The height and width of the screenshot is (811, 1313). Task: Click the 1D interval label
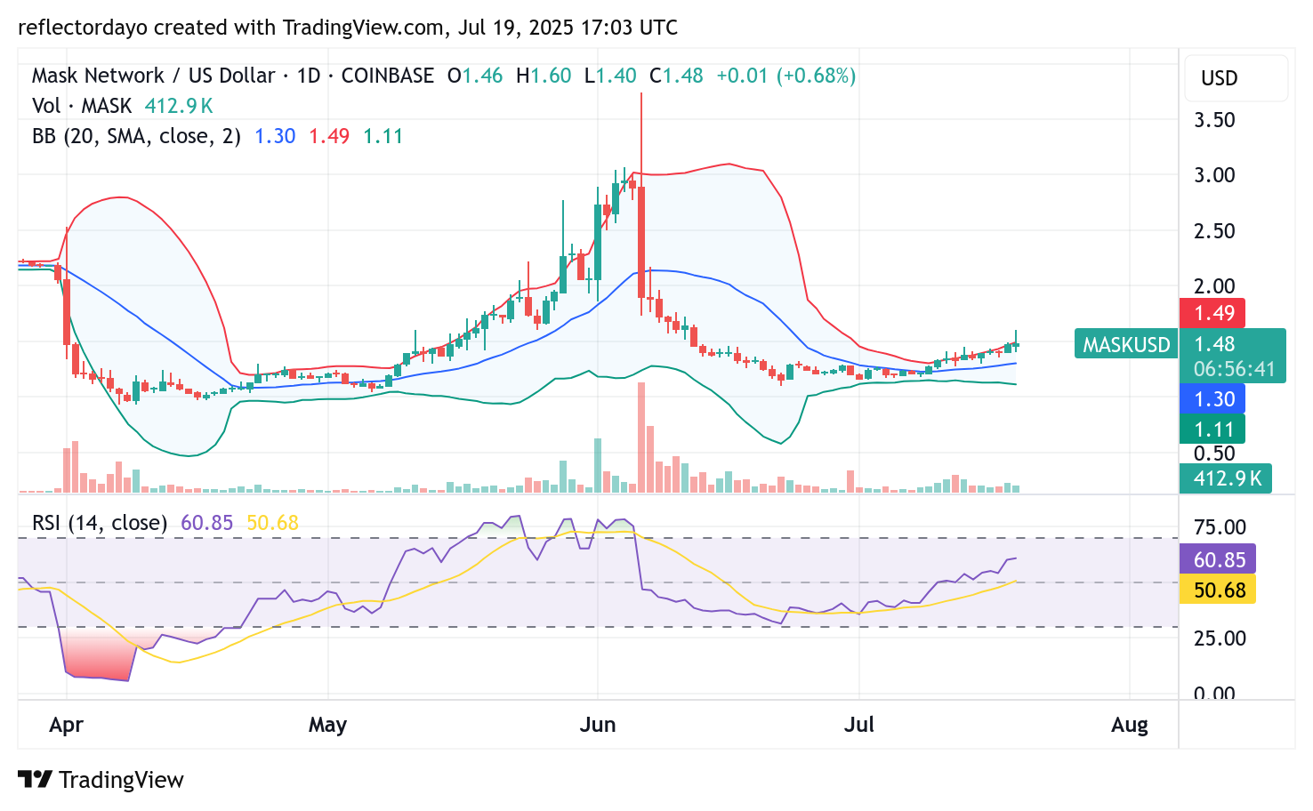[309, 76]
